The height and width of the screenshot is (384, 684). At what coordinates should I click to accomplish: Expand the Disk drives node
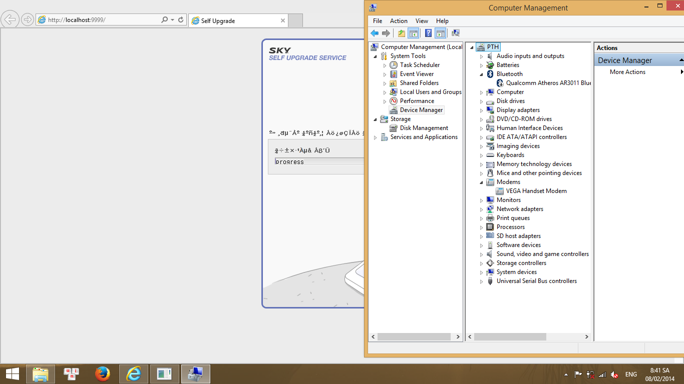click(x=482, y=101)
